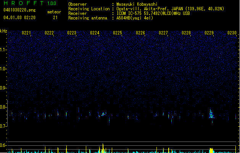
Task: Click the 0.8 kHz axis label
Action: pos(3,107)
